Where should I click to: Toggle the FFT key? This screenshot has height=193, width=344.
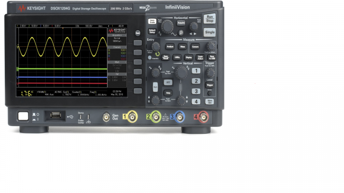pos(168,82)
